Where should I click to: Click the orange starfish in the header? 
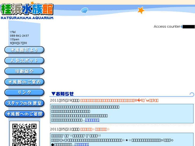(x=141, y=10)
